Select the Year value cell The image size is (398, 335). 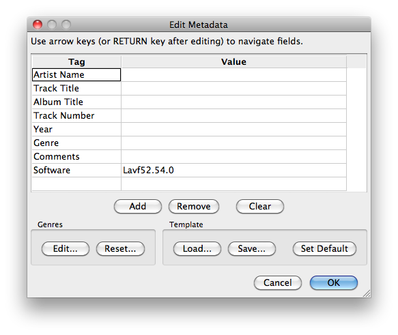(233, 130)
